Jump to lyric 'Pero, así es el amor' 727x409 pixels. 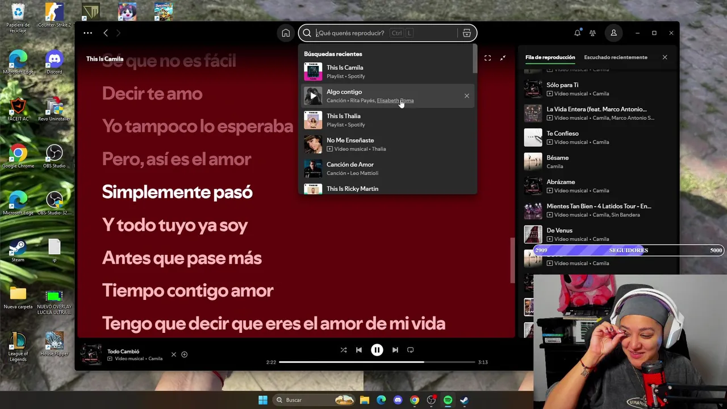click(x=177, y=159)
